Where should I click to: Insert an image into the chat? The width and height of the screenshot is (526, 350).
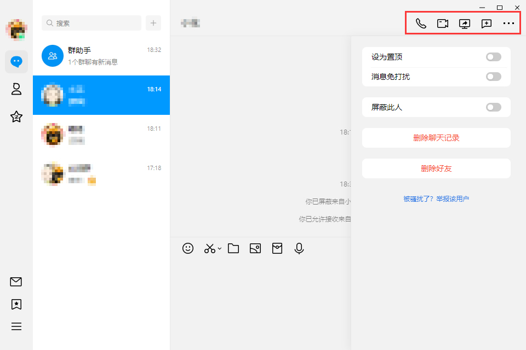(x=255, y=248)
